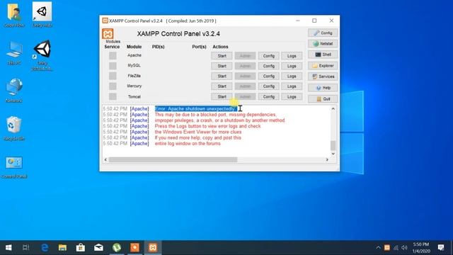The width and height of the screenshot is (453, 255).
Task: Click the XAMPP icon on the taskbar
Action: click(153, 247)
